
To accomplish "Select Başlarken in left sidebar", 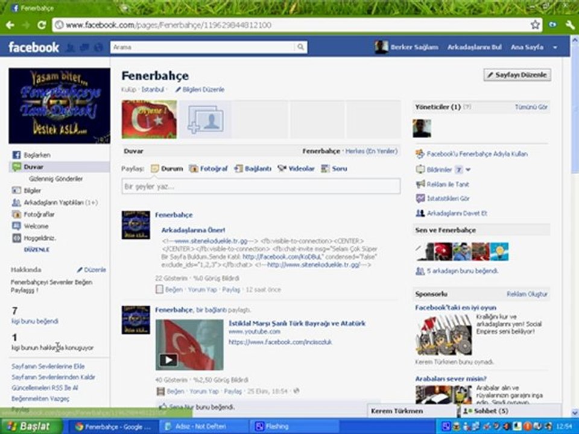I will pos(37,155).
